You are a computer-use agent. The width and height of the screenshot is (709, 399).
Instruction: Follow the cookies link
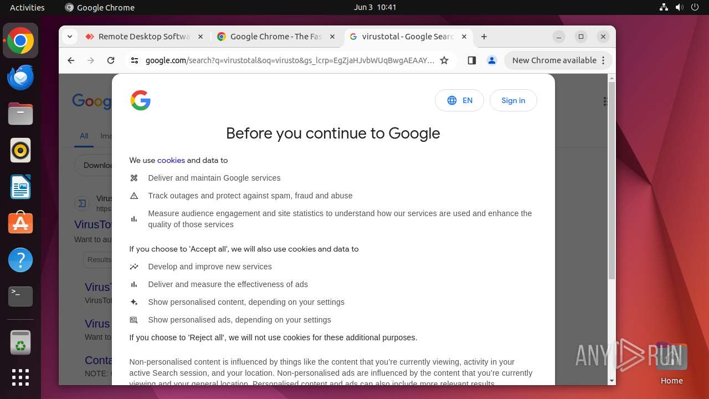point(171,160)
